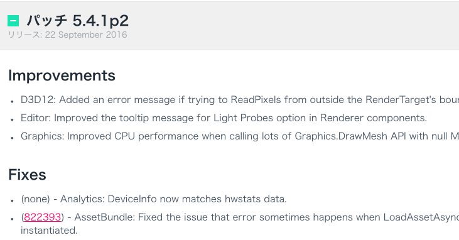Image resolution: width=459 pixels, height=240 pixels.
Task: Collapse the パッチ 5.4.1p2 section with green minus icon
Action: point(13,21)
